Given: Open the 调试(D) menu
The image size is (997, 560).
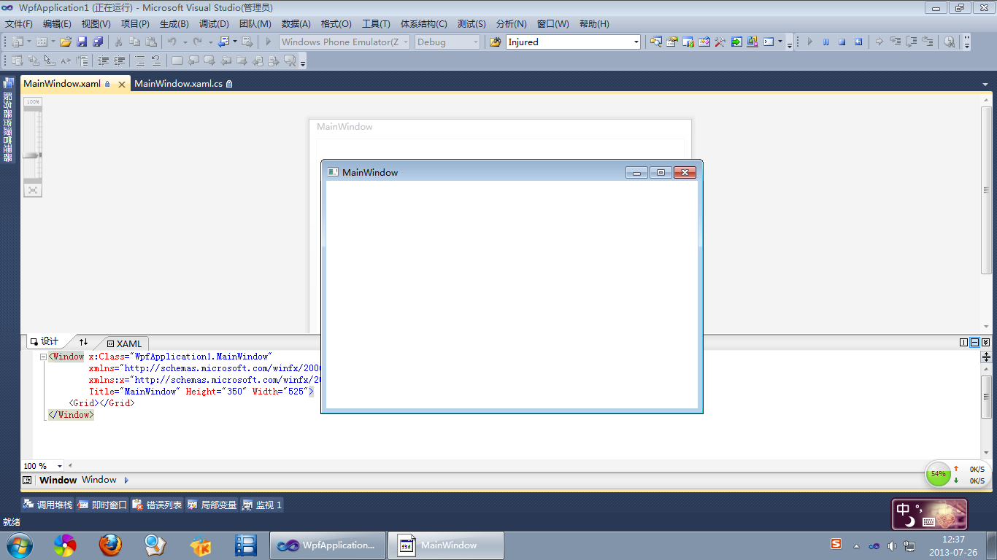Looking at the screenshot, I should coord(213,24).
